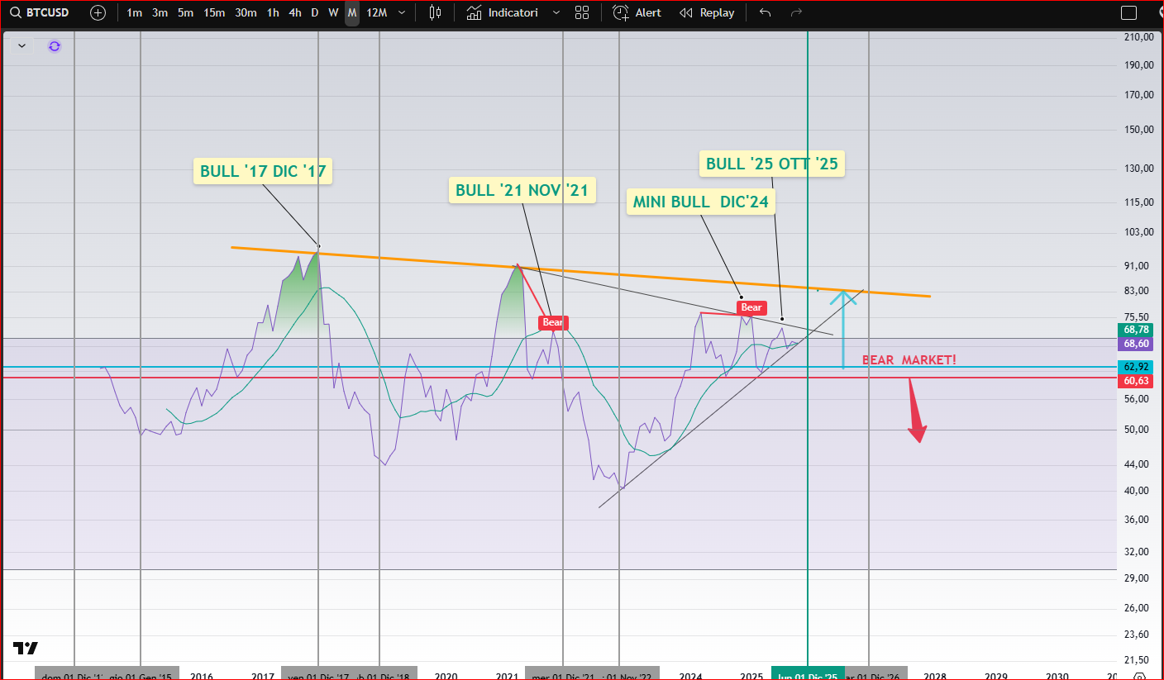Open the symbol search for BTCUSD

40,12
